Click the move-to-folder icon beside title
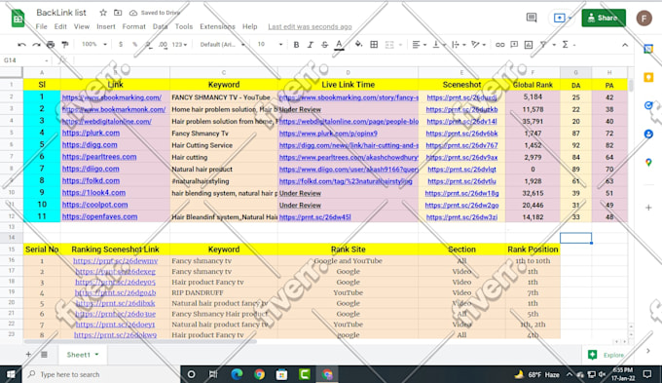Screen dimensions: 662x383 point(118,13)
